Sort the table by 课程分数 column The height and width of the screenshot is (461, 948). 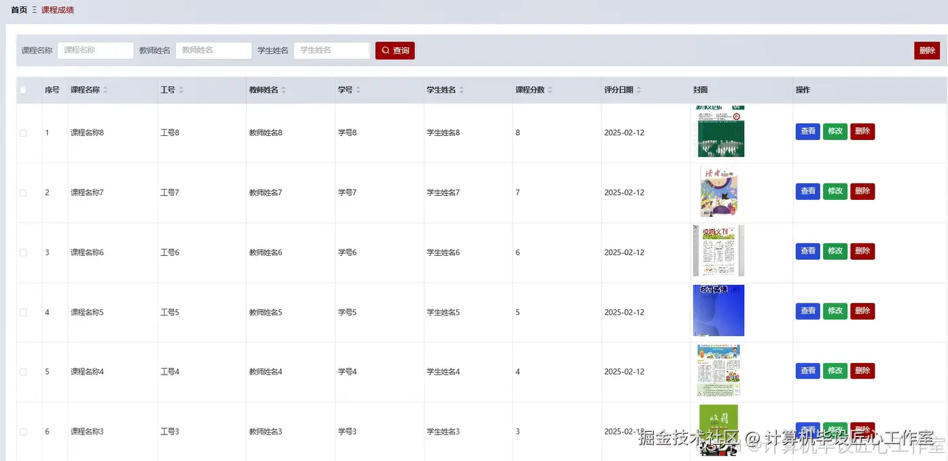549,89
